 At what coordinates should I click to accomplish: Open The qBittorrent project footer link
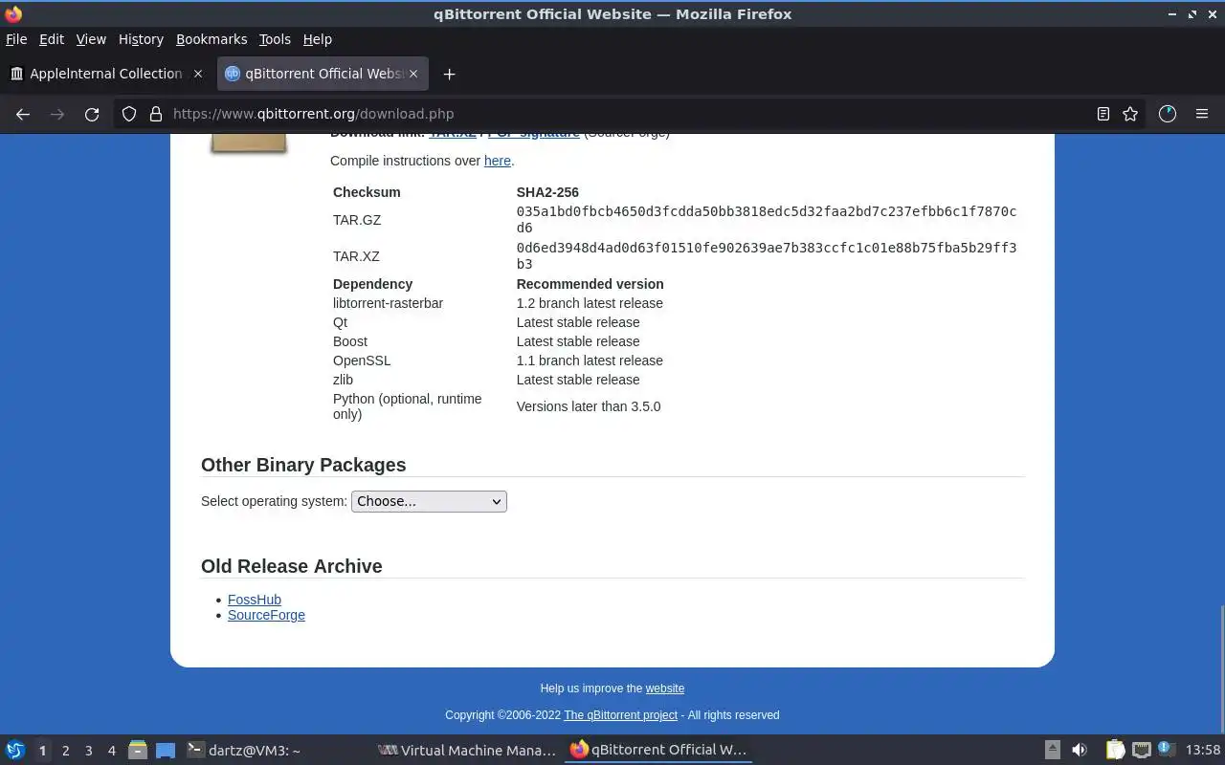(620, 715)
